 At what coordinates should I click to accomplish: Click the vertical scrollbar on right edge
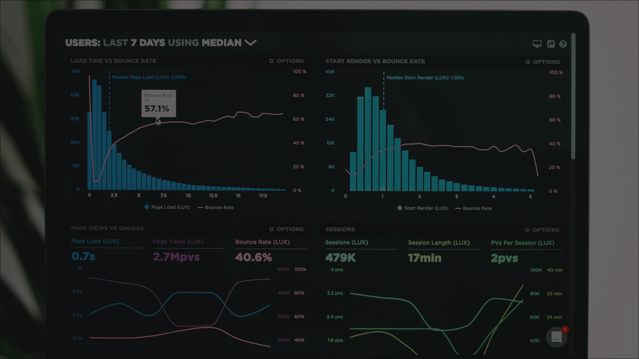point(573,96)
